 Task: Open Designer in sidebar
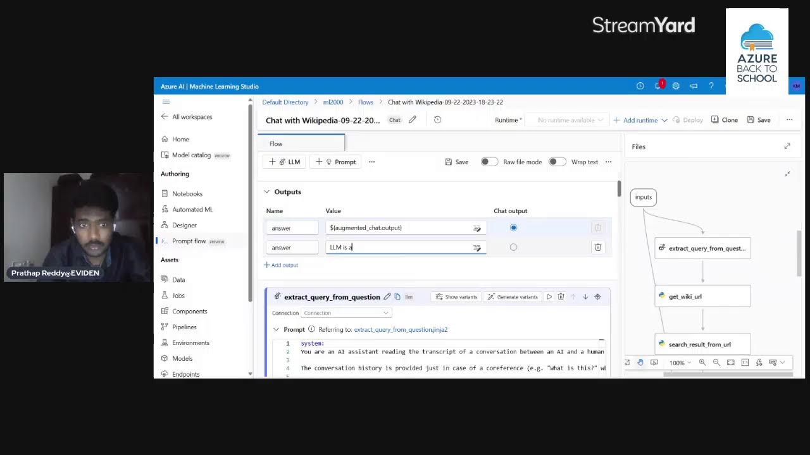coord(184,225)
